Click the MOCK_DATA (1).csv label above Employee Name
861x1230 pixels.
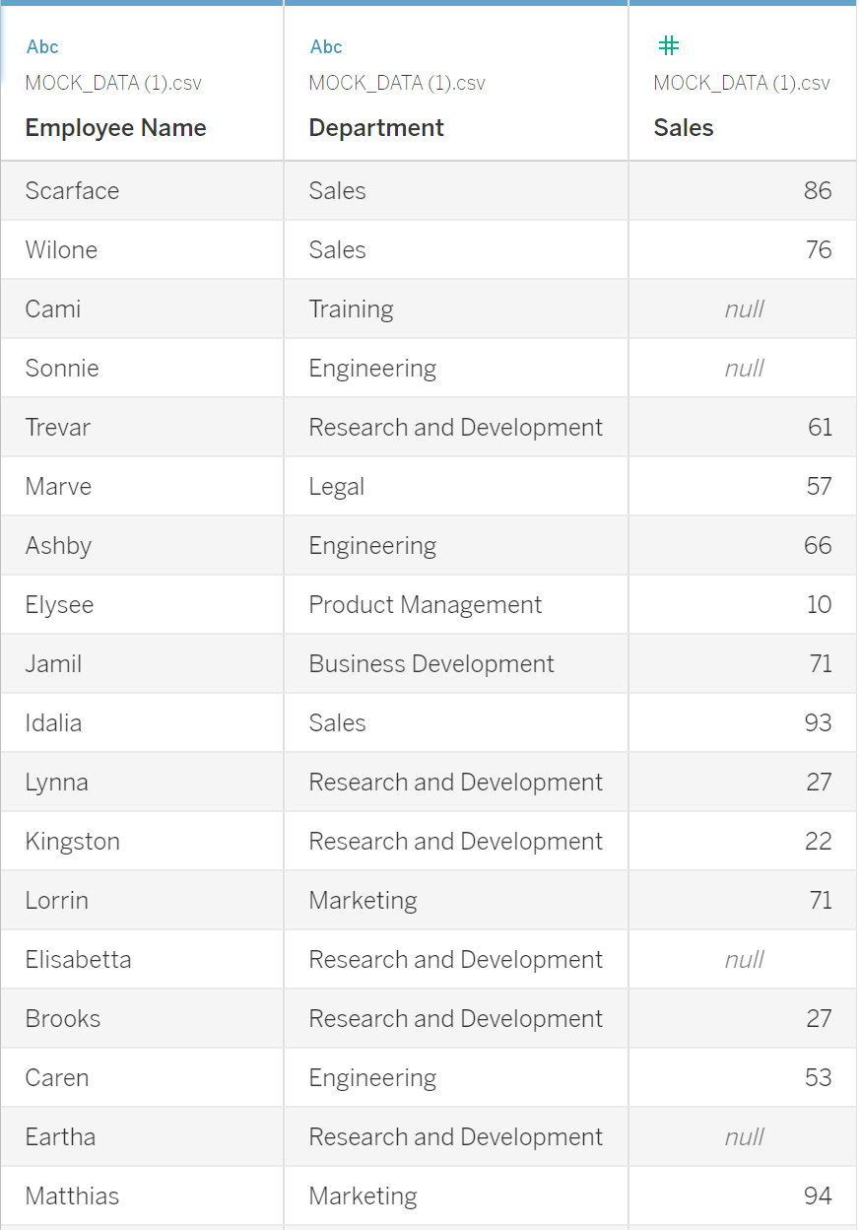click(x=113, y=83)
